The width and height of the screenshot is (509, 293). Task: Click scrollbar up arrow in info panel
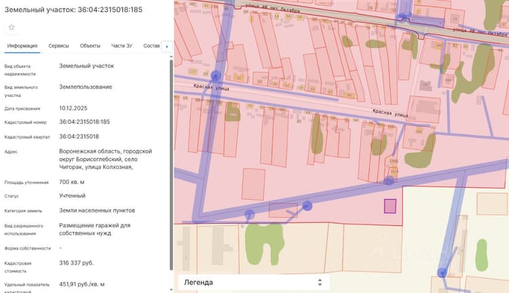[x=172, y=57]
